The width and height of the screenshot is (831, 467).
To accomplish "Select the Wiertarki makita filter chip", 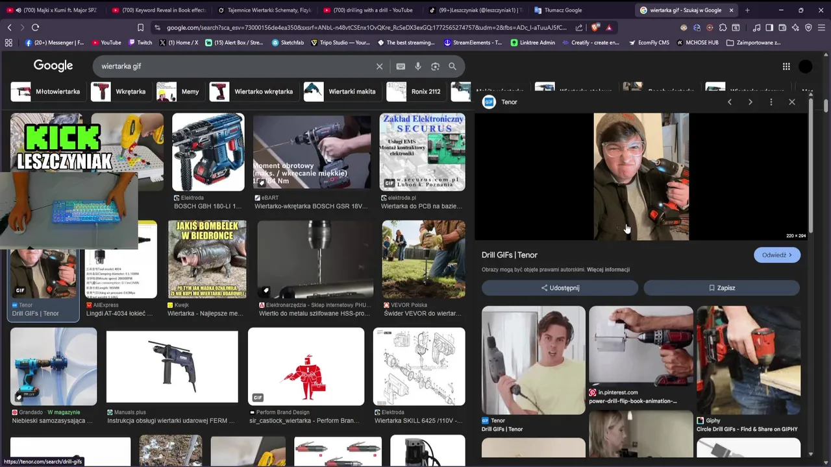I will point(342,91).
